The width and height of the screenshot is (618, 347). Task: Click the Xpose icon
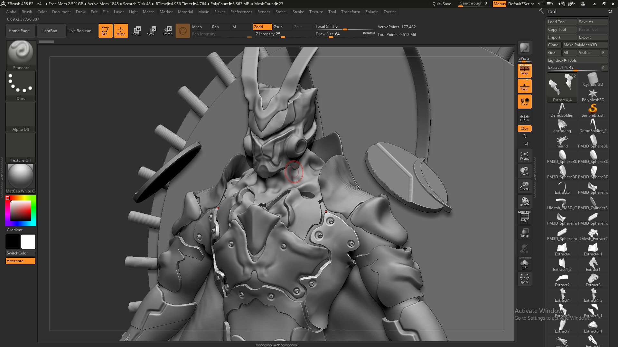524,279
